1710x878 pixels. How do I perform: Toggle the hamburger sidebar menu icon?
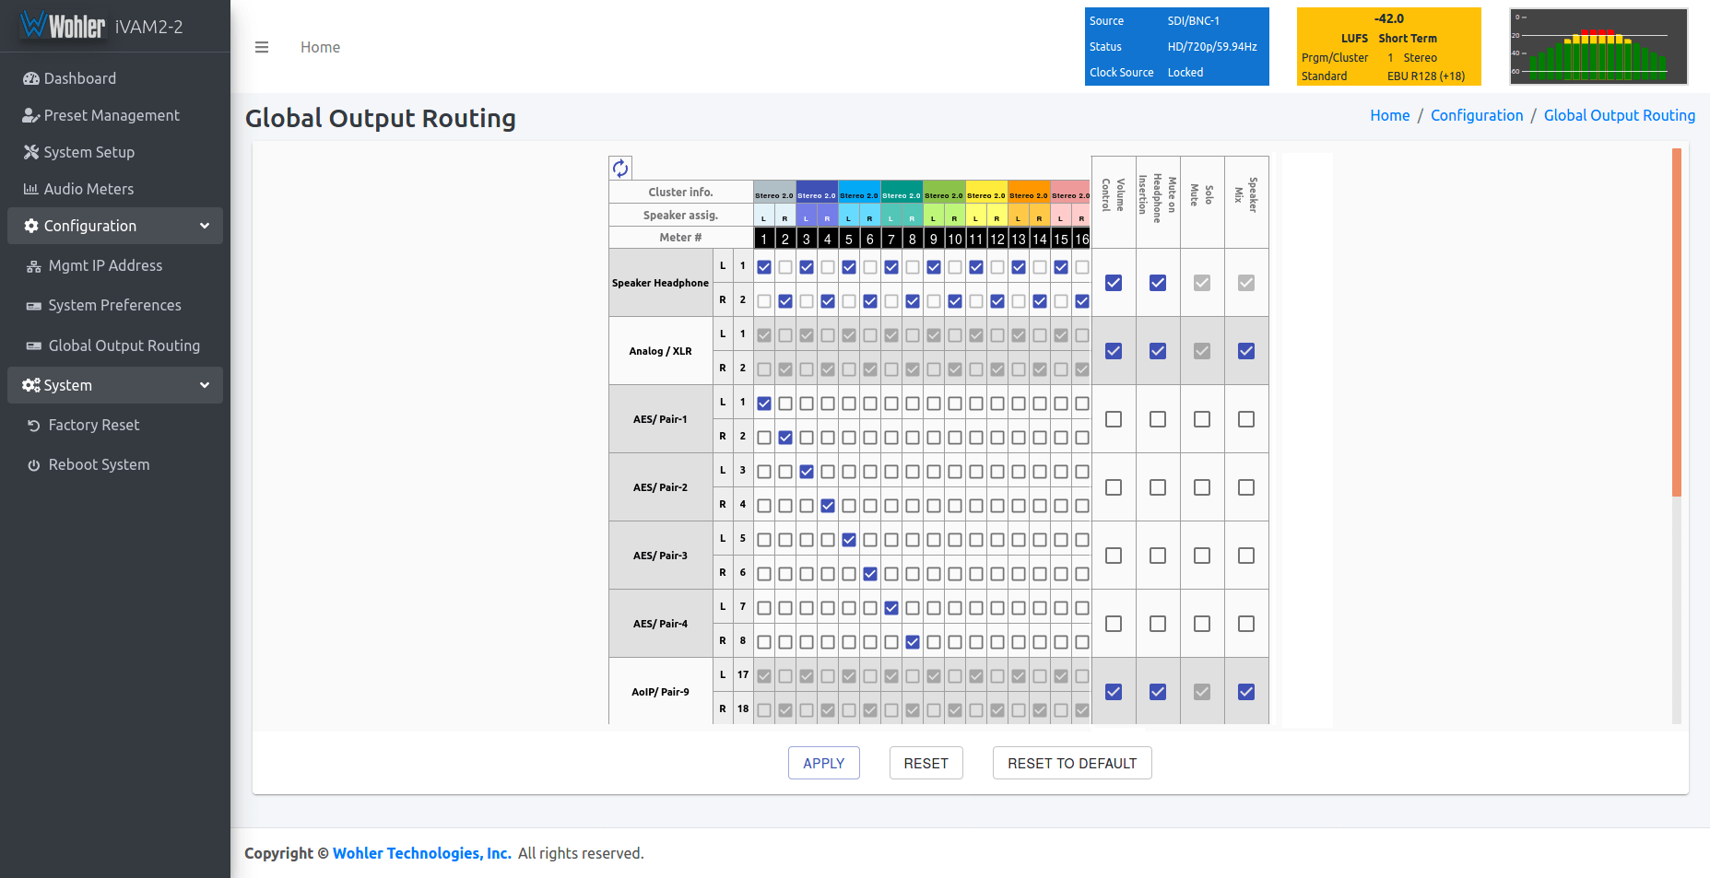click(x=262, y=47)
